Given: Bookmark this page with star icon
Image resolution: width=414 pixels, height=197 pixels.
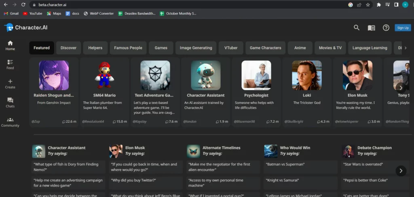Looking at the screenshot, I should click(x=368, y=5).
